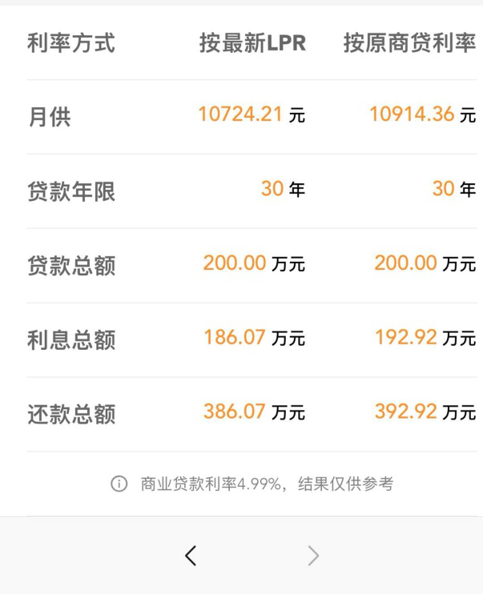Click the 10914.36 元 monthly payment value
The width and height of the screenshot is (483, 594).
(422, 115)
